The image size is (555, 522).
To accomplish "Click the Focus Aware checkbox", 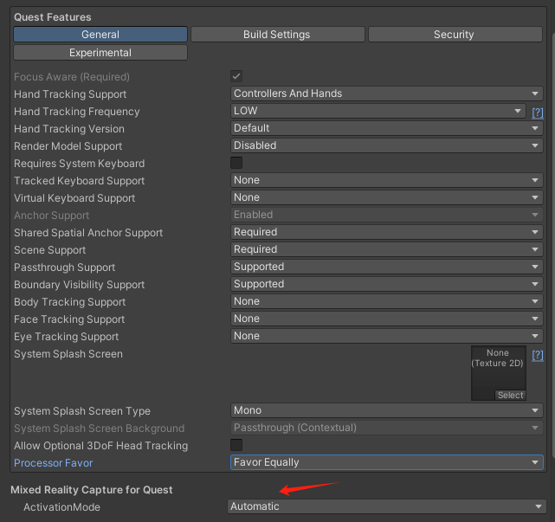I will click(236, 76).
